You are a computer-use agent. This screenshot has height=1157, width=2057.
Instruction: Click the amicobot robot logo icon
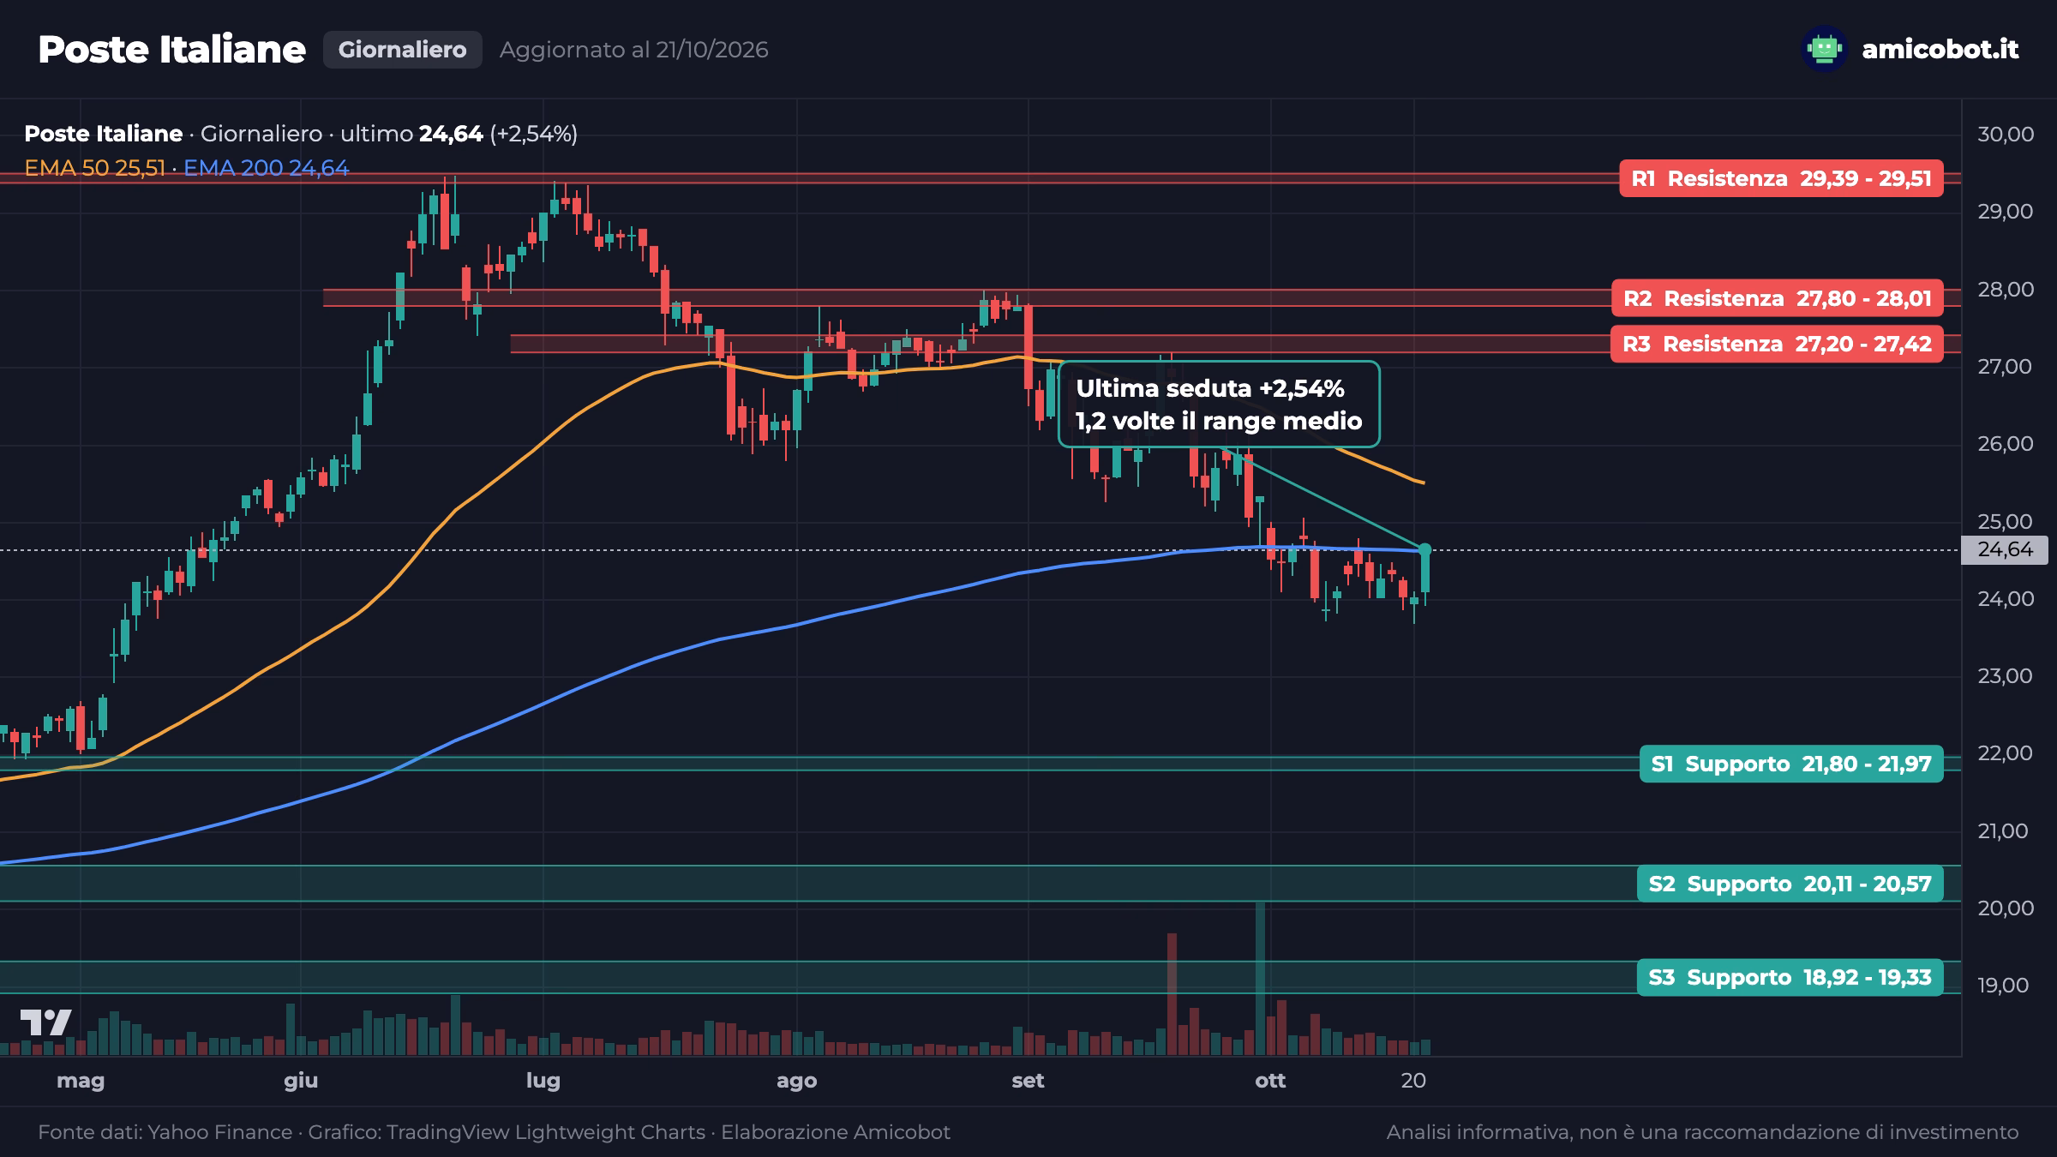1824,49
